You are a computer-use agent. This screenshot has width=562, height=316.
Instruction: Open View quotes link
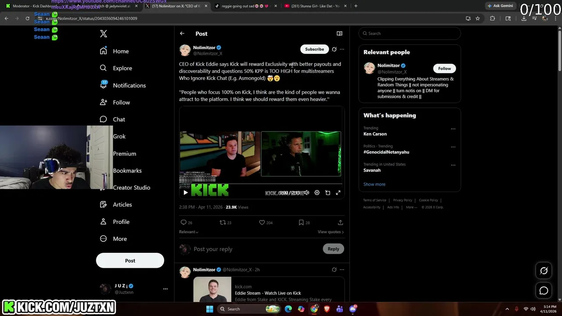[331, 232]
